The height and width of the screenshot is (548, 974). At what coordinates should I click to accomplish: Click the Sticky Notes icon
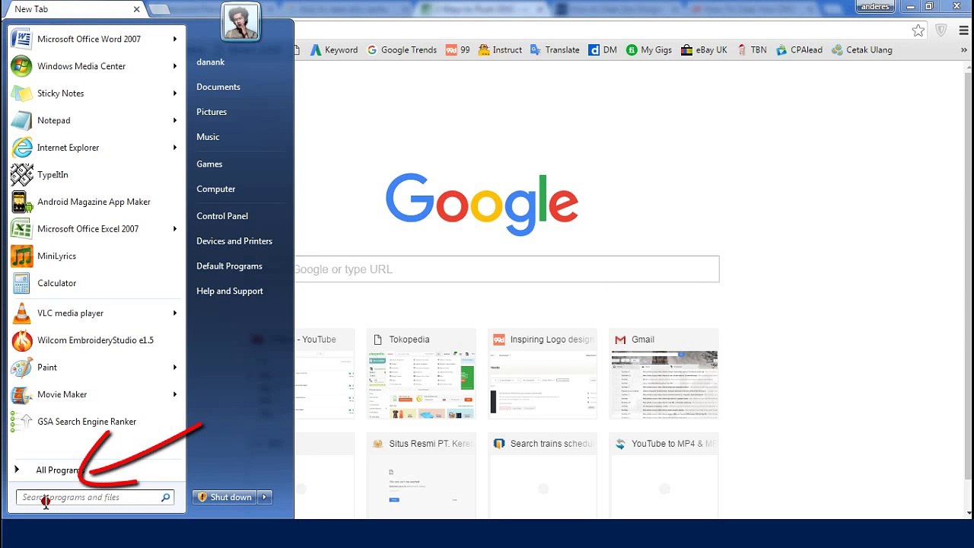21,94
